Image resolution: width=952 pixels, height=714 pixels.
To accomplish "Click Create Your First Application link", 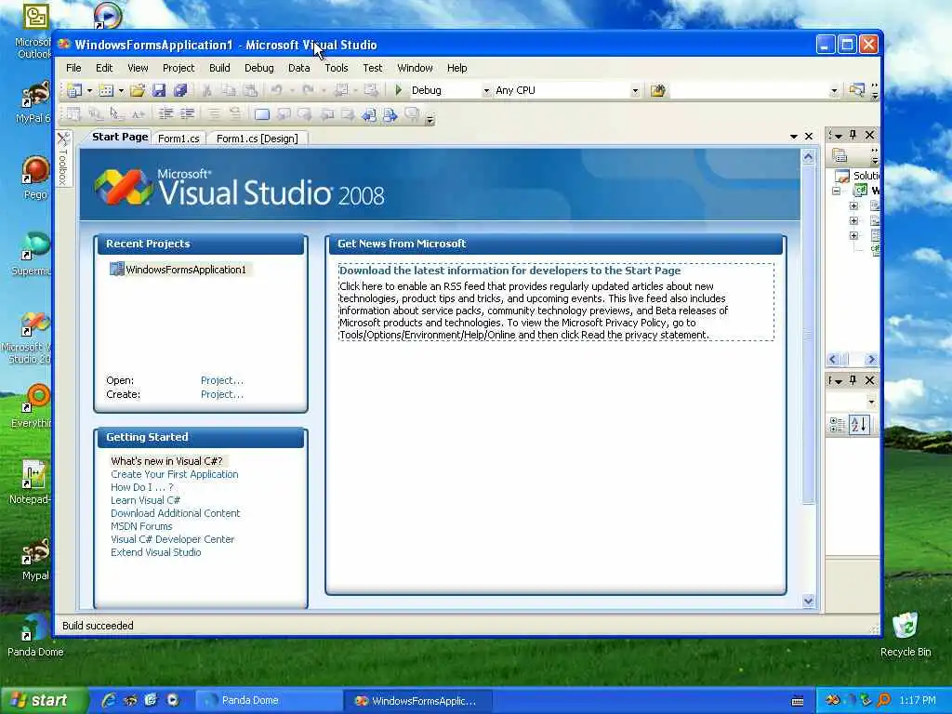I will [174, 474].
